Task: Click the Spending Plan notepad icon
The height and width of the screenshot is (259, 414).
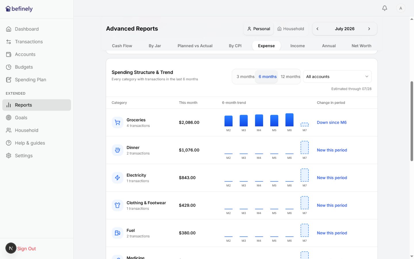Action: pyautogui.click(x=9, y=80)
